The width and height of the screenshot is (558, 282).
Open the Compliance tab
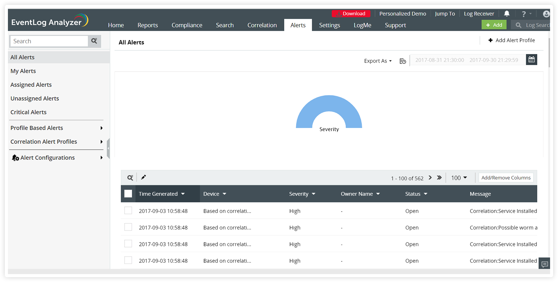(187, 25)
